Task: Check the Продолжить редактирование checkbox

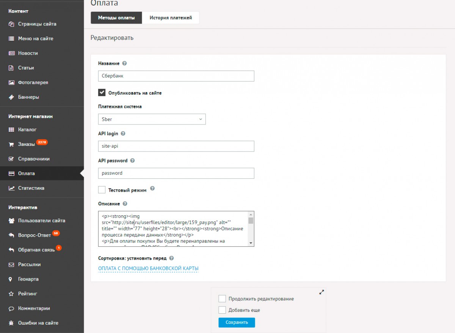Action: [222, 299]
